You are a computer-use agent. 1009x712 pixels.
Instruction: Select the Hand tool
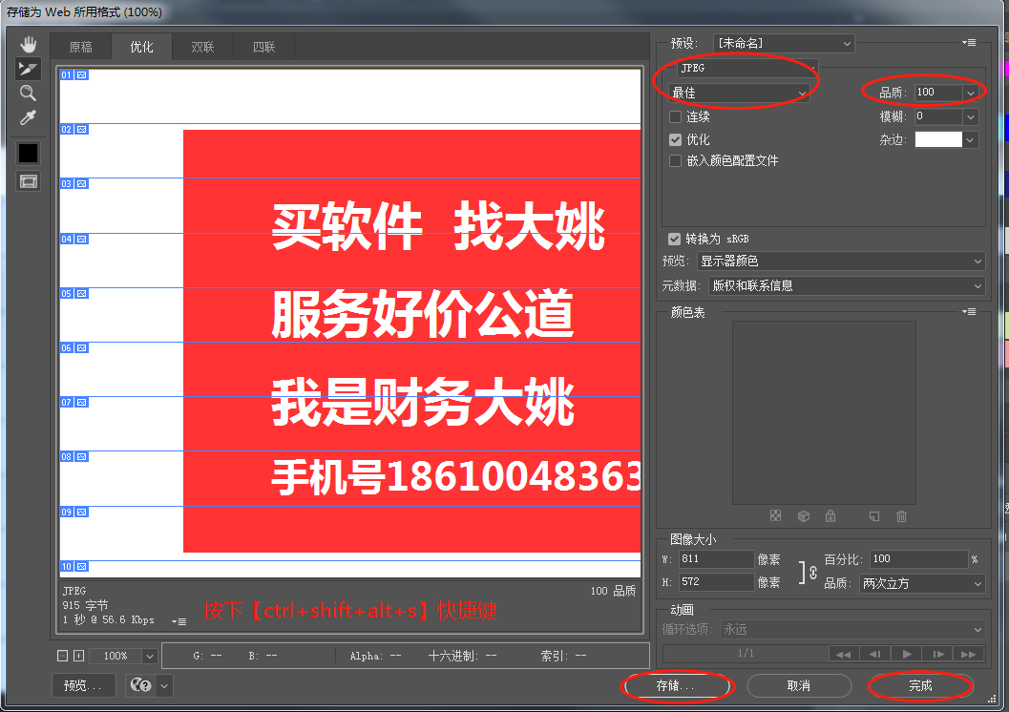[x=28, y=44]
